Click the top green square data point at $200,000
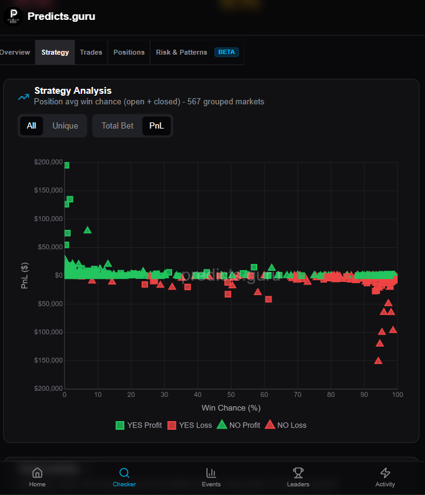425x495 pixels. (66, 165)
